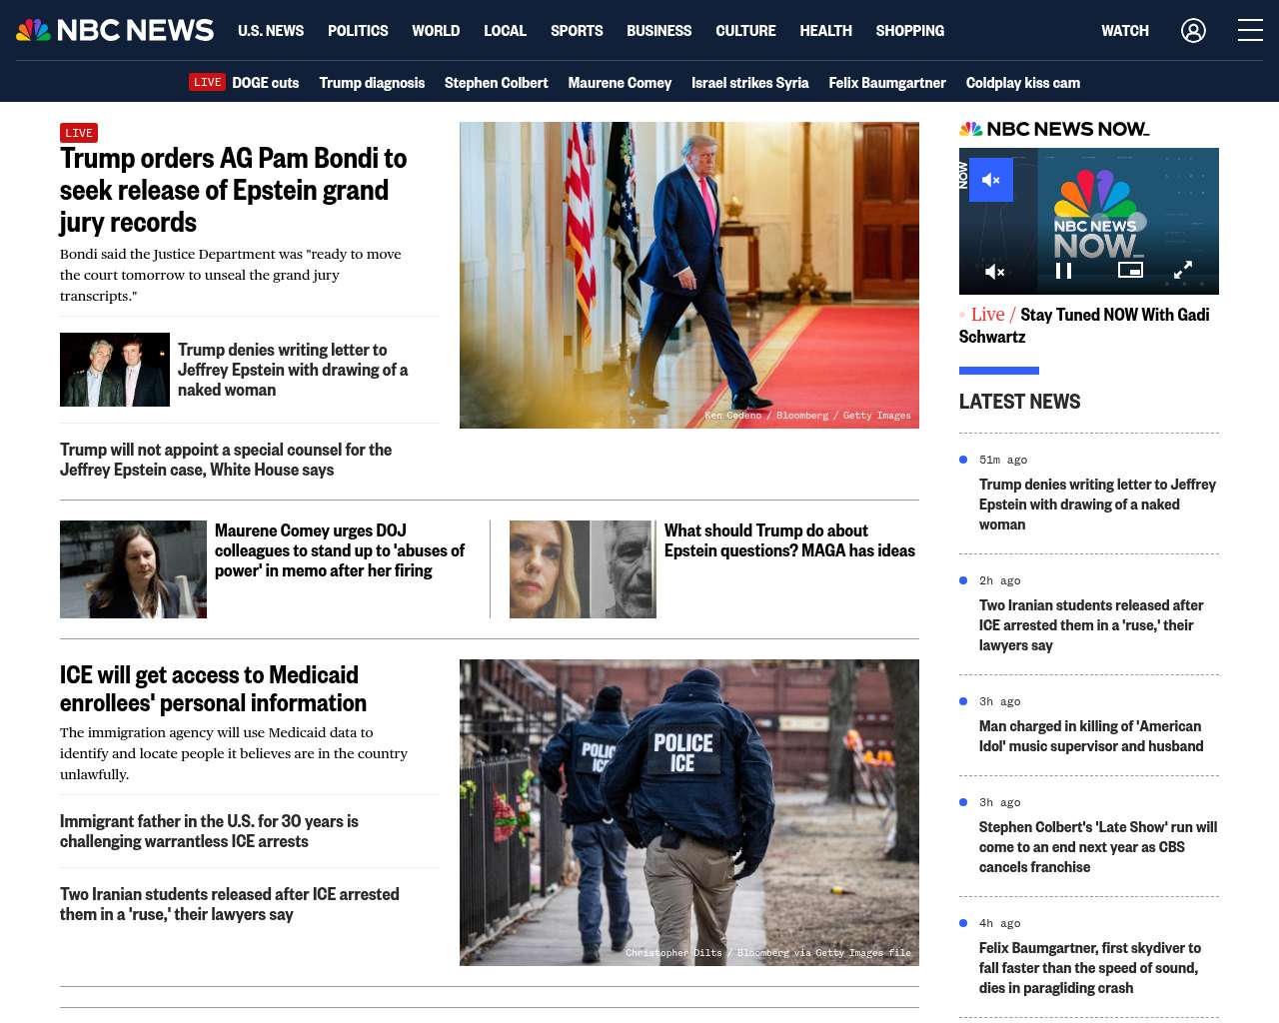Open the Stephen Colbert trending topic
The height and width of the screenshot is (1023, 1279).
496,83
